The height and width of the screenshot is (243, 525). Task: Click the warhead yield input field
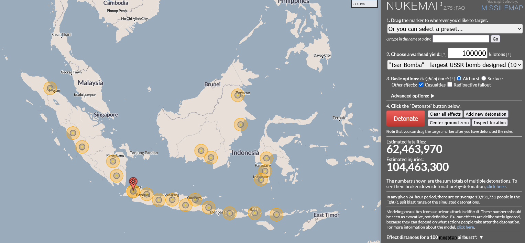click(468, 53)
